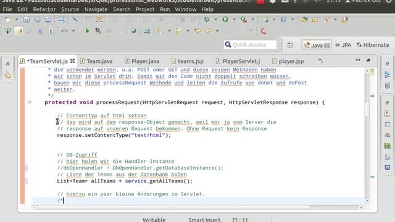
Task: Click the Previous Annotation arrow icon
Action: pyautogui.click(x=178, y=31)
